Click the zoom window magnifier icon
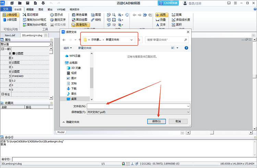 [114, 15]
